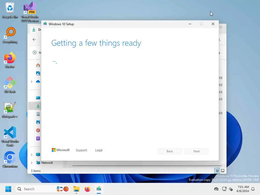
Task: Click the New plus button in File Explorer
Action: click(35, 53)
